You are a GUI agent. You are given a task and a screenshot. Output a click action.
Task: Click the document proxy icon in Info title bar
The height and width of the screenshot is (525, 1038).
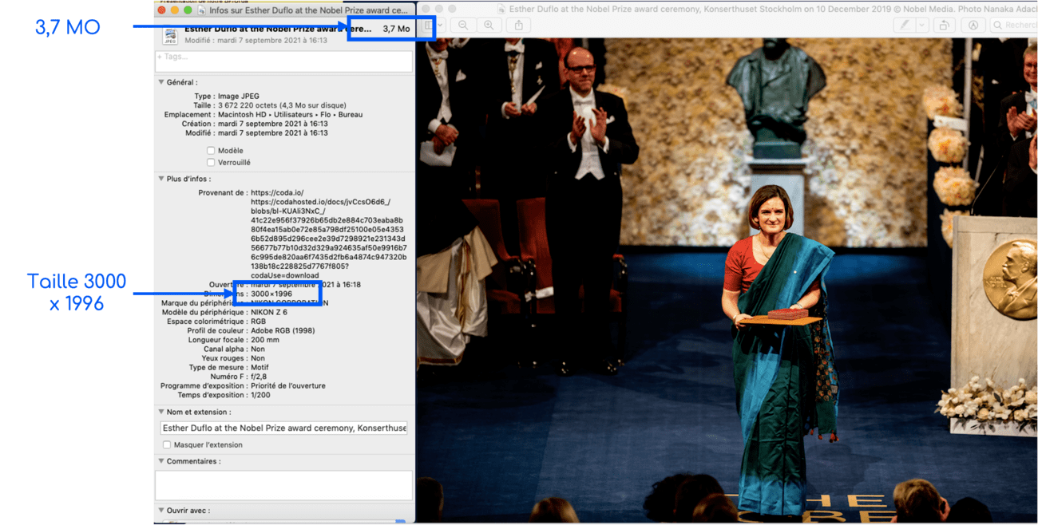tap(202, 10)
